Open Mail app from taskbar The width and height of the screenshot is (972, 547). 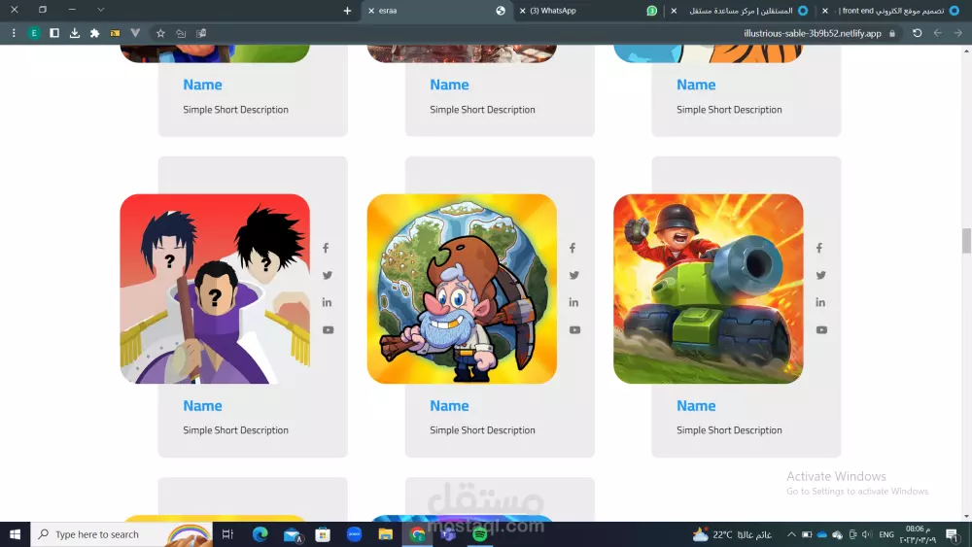292,534
